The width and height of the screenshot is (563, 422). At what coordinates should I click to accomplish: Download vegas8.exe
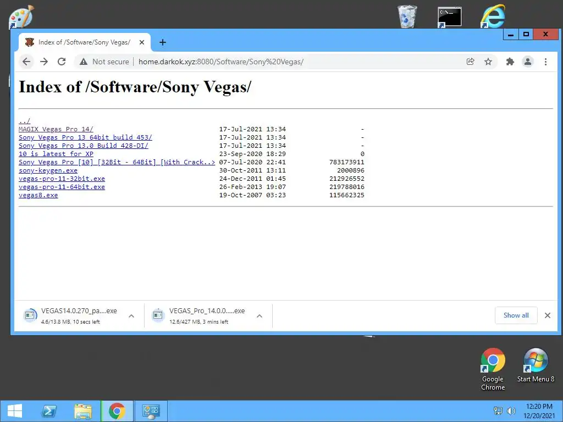[38, 195]
